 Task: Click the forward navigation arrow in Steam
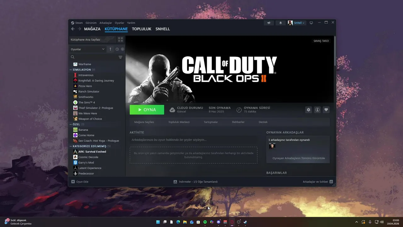(79, 29)
